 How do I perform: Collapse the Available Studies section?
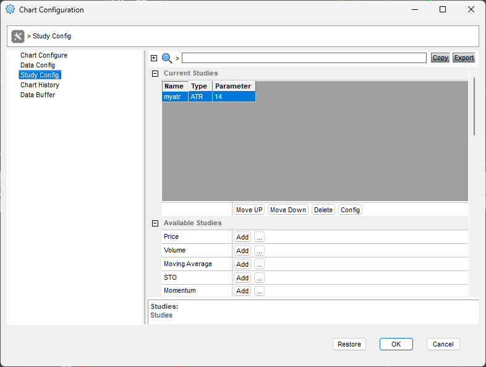pos(155,223)
